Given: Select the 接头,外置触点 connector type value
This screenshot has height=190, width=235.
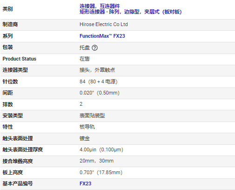Looking at the screenshot, I should [x=97, y=70].
